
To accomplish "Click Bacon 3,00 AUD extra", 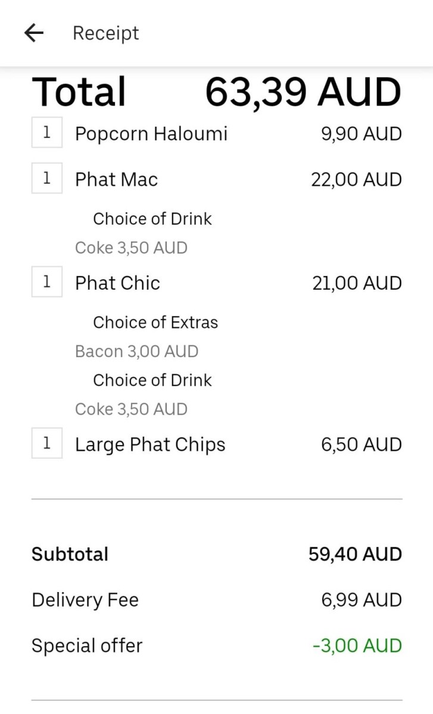I will tap(136, 352).
